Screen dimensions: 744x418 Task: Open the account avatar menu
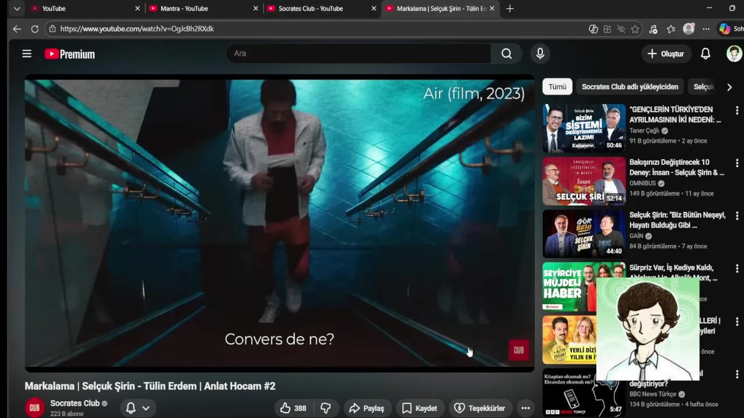click(x=734, y=53)
